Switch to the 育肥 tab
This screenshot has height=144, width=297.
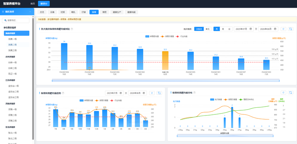[x=104, y=12]
